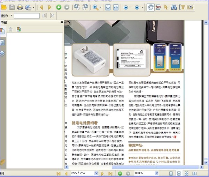
Task: Open the find options dropdown next to 查找
Action: [11, 15]
